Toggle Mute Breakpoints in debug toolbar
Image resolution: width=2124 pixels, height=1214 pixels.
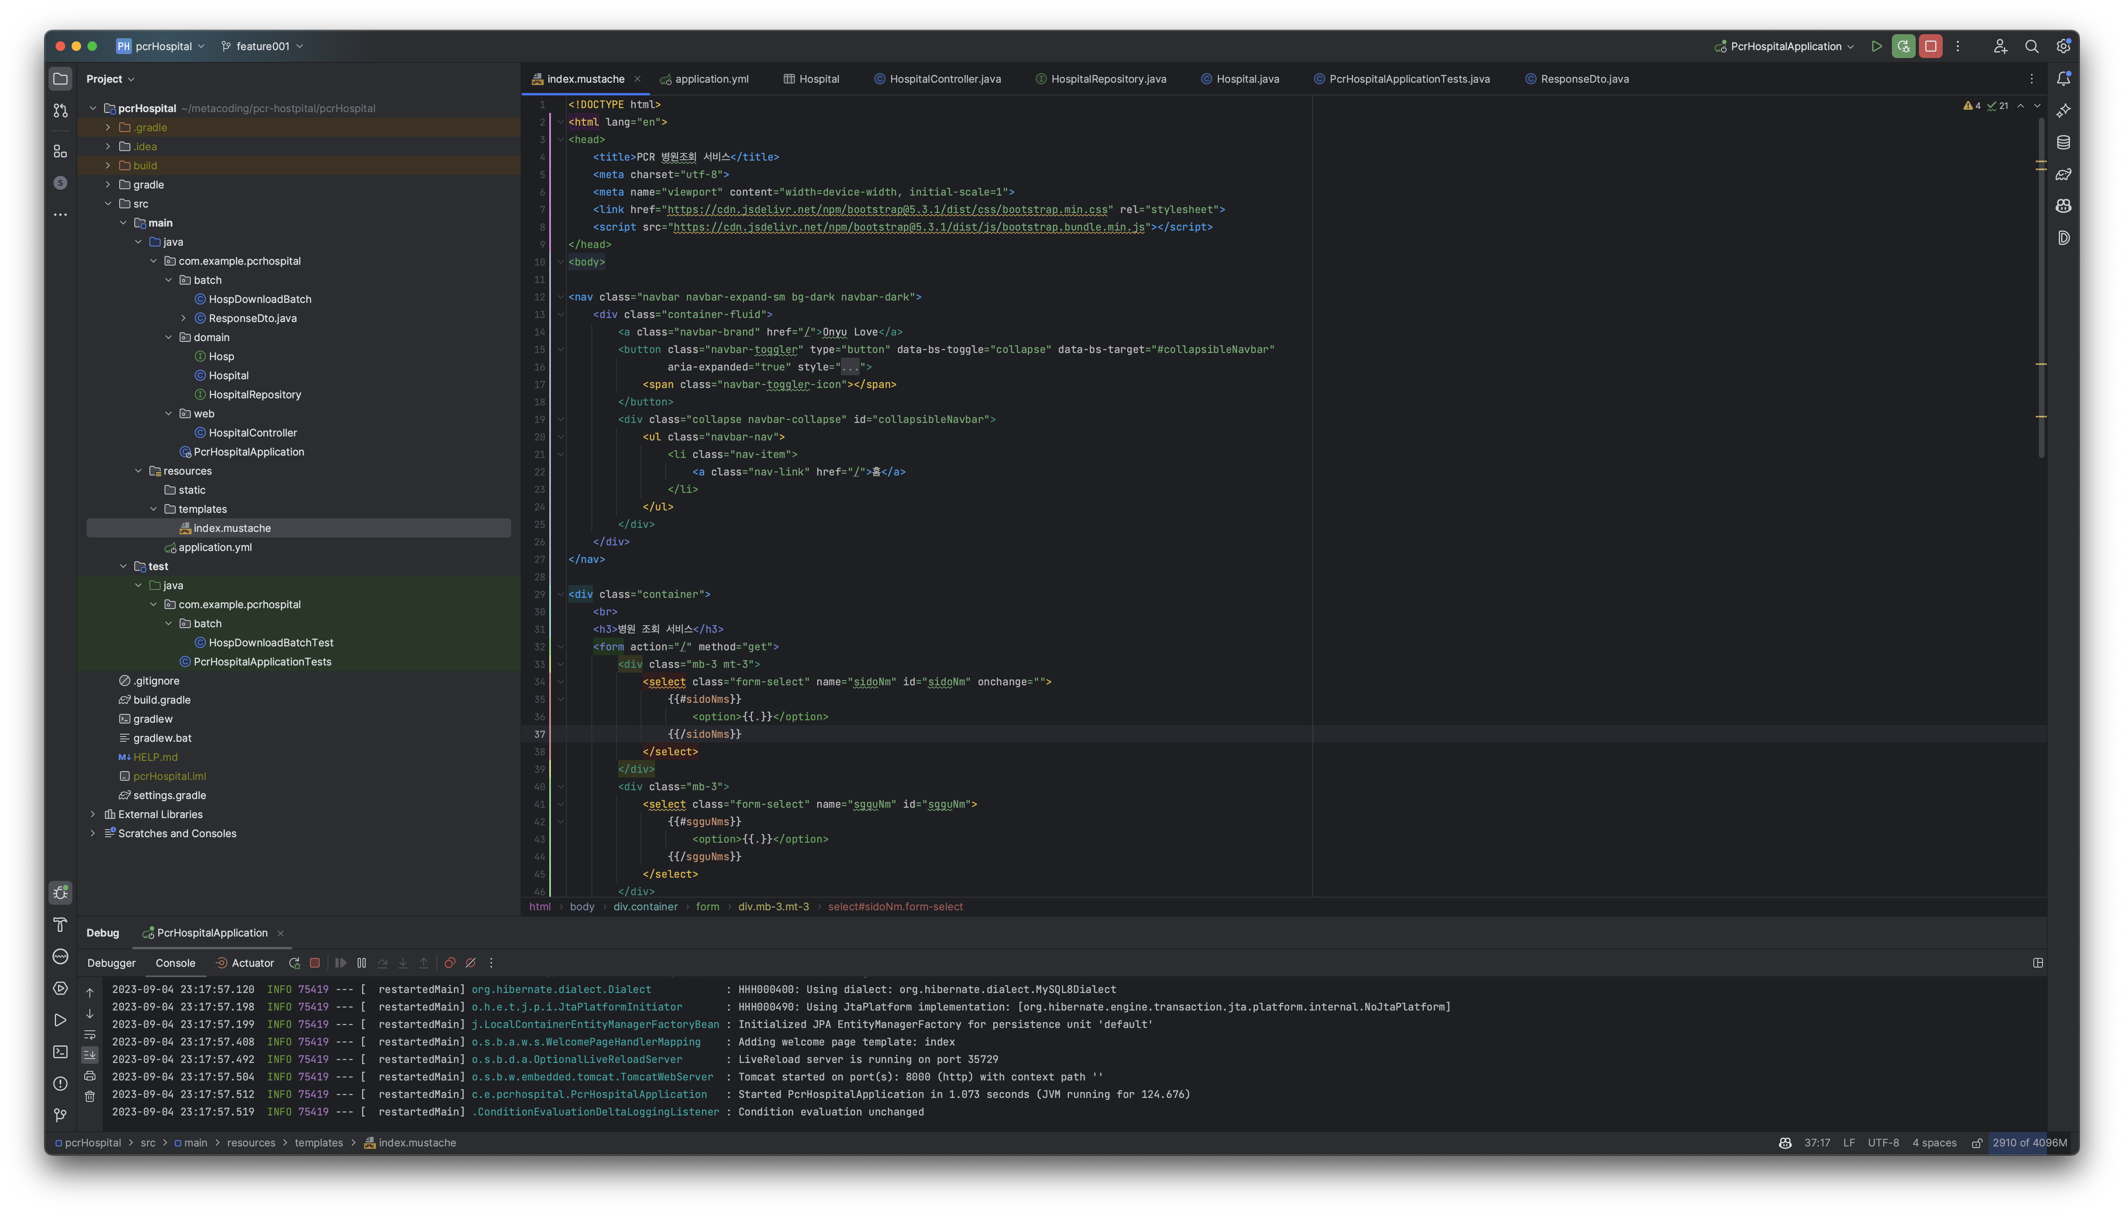click(x=471, y=963)
